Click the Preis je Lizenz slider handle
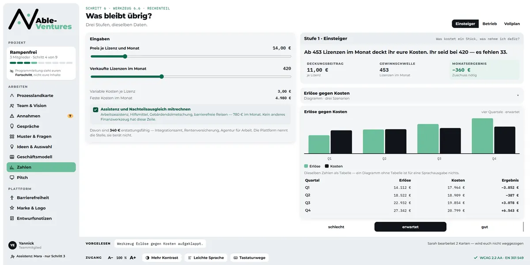530x265 pixels. [125, 56]
